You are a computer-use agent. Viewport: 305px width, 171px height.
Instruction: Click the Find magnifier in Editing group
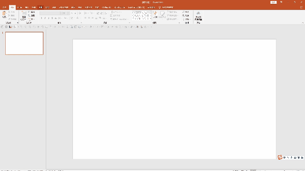pyautogui.click(x=185, y=12)
